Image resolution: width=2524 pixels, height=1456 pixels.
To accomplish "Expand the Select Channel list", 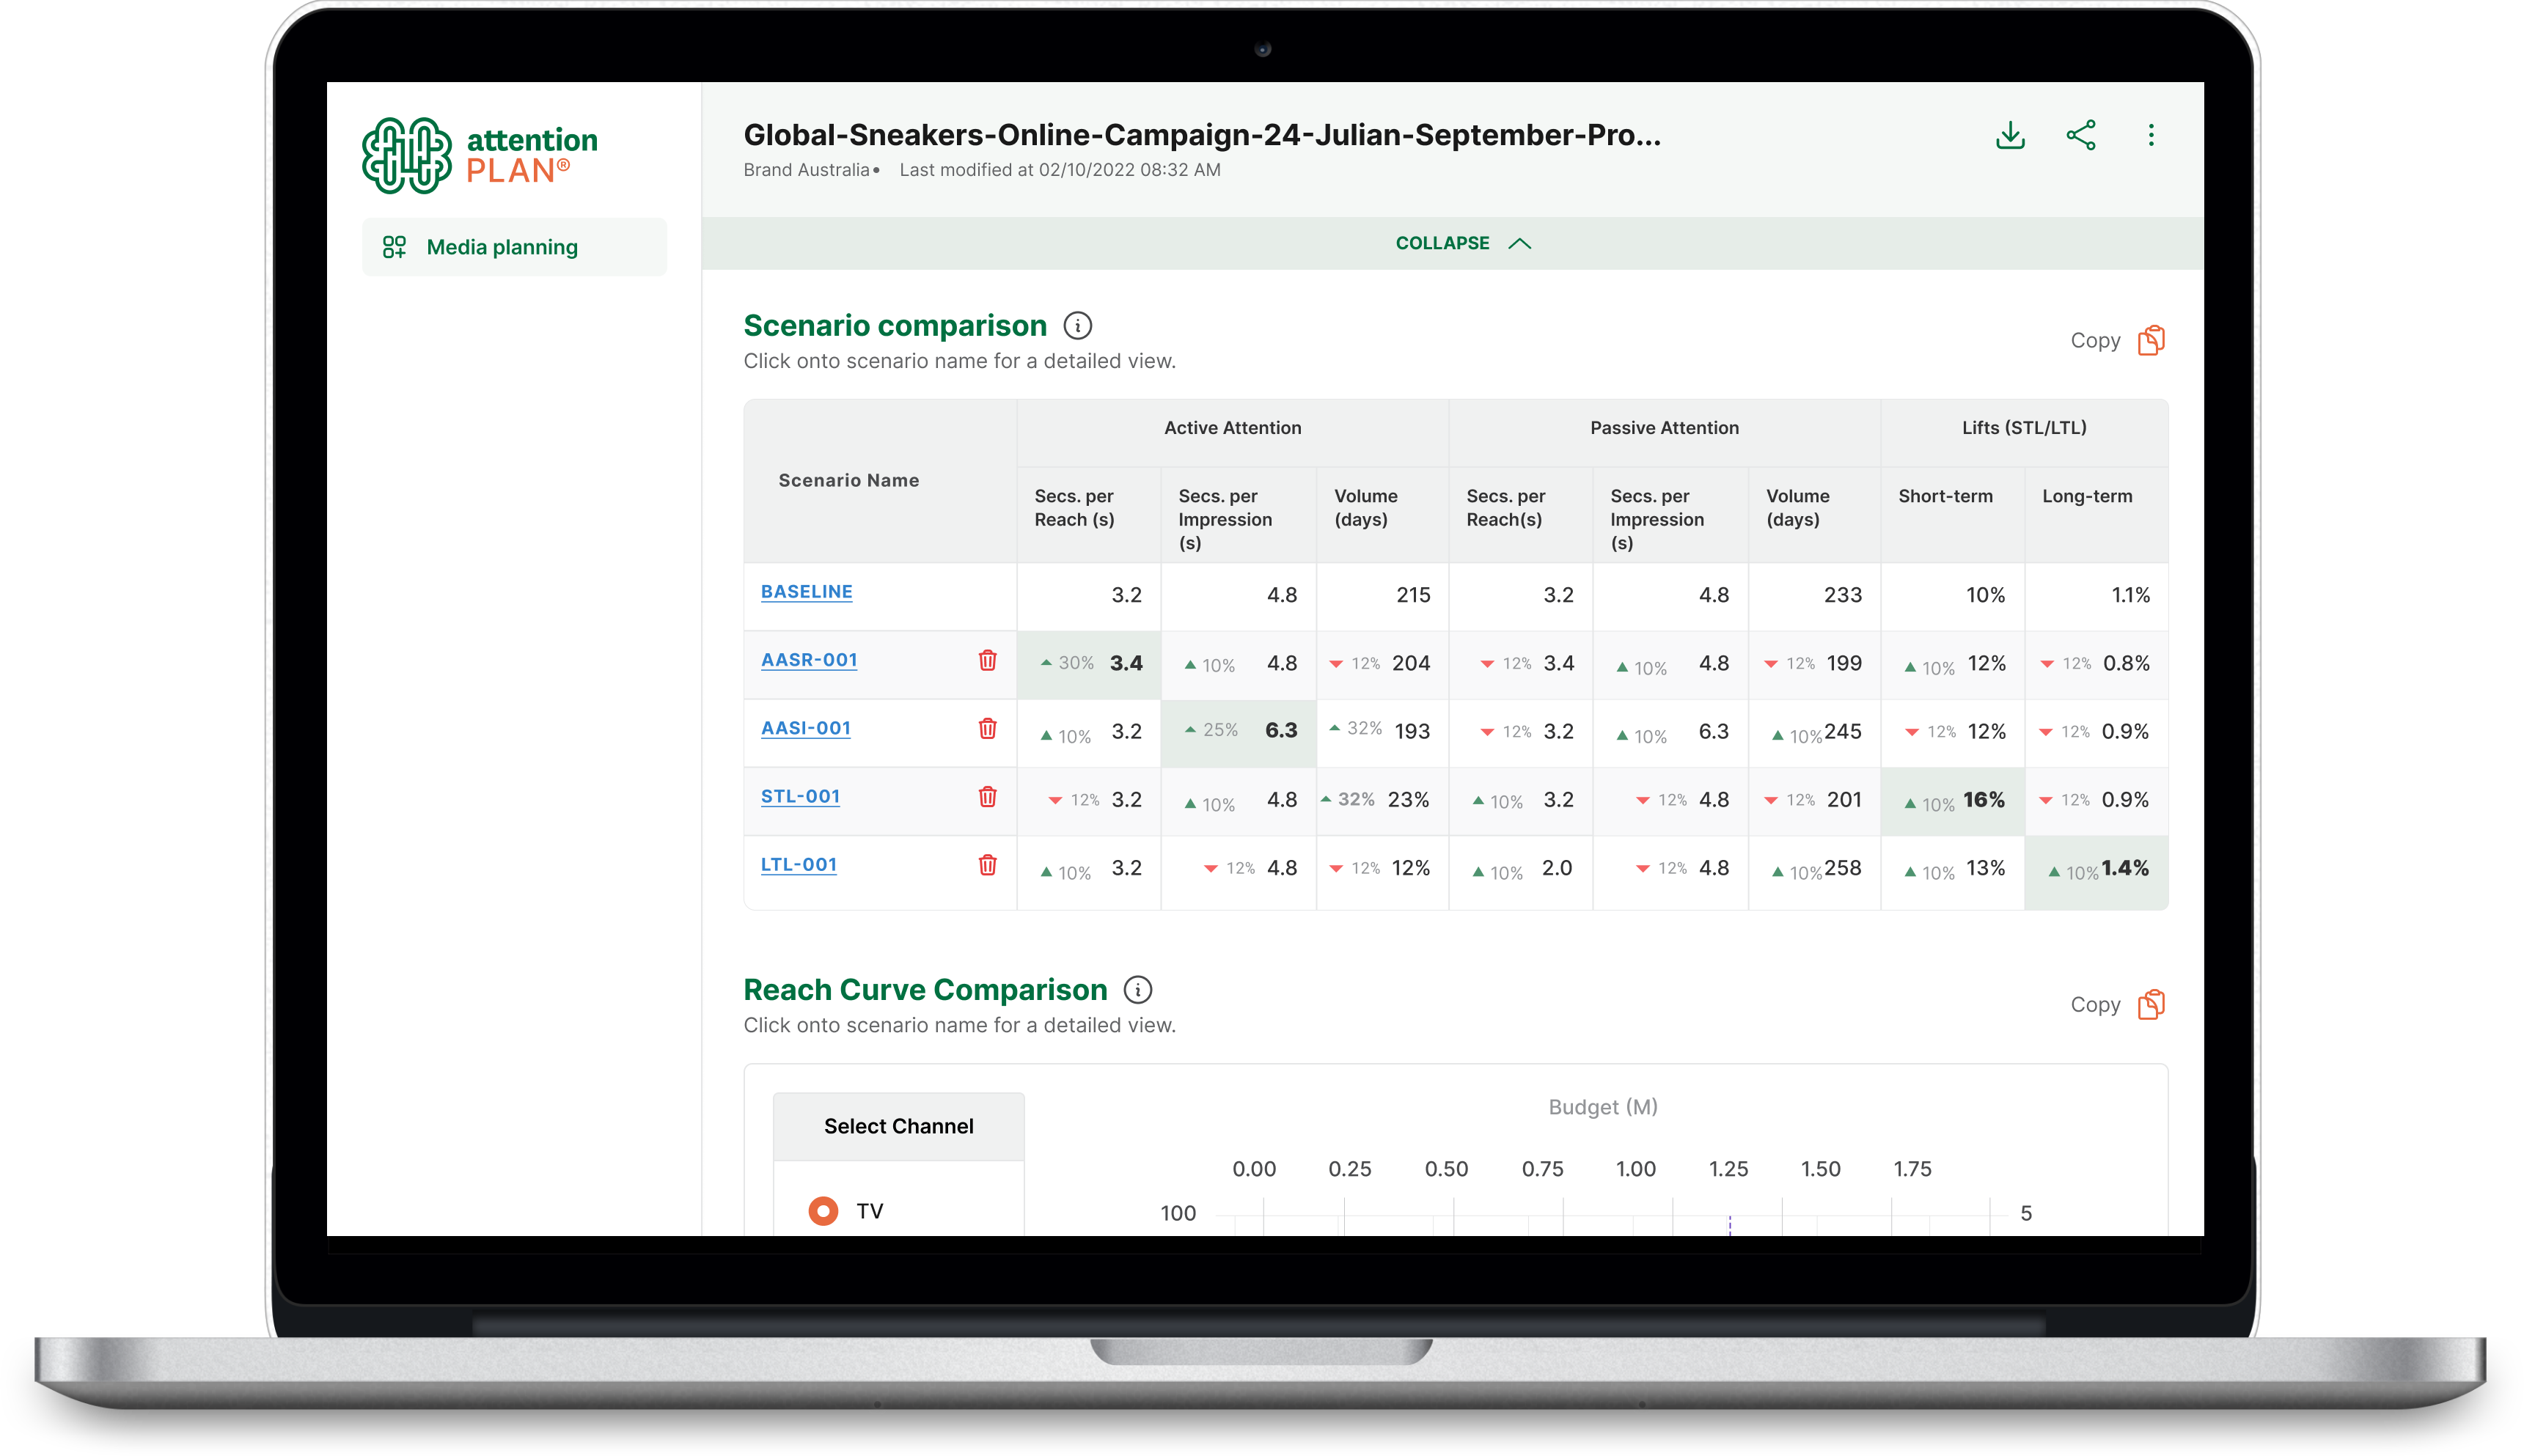I will [x=898, y=1126].
